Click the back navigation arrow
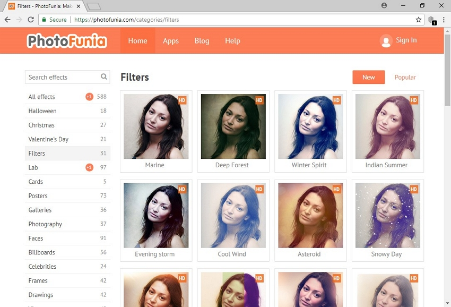The width and height of the screenshot is (451, 307). 8,20
